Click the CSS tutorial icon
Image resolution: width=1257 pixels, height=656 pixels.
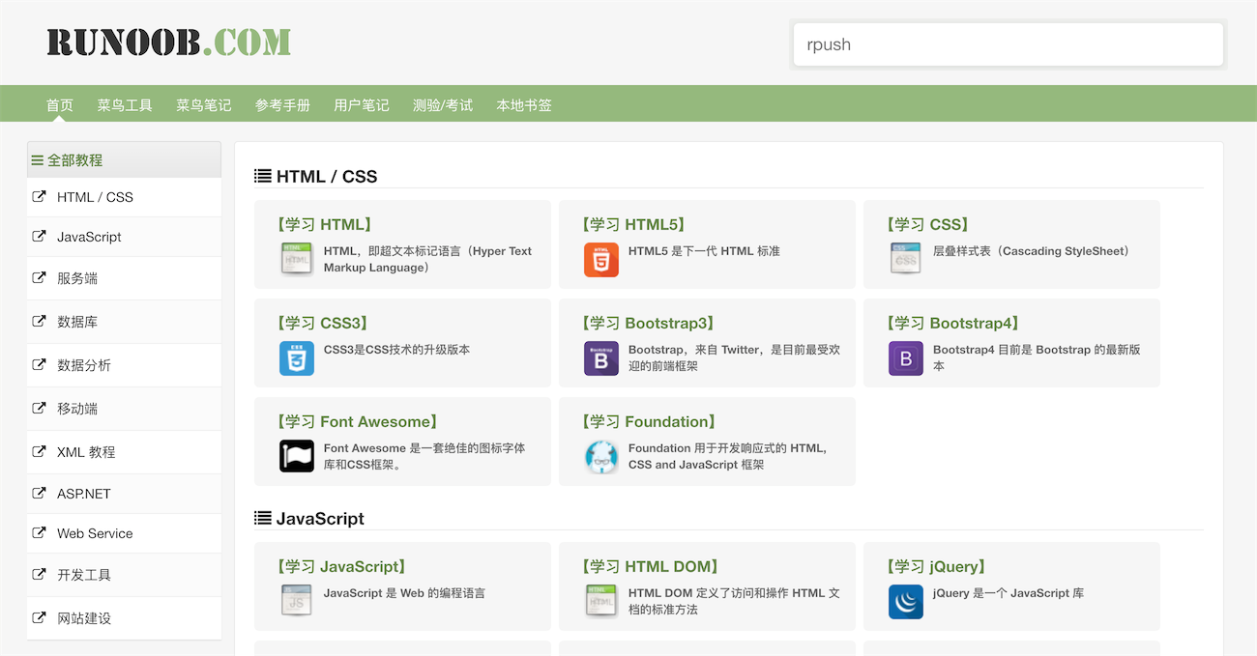point(906,260)
